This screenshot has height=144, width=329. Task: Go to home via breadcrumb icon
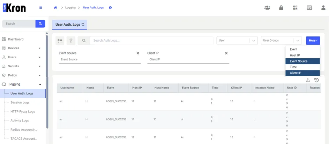(55, 8)
